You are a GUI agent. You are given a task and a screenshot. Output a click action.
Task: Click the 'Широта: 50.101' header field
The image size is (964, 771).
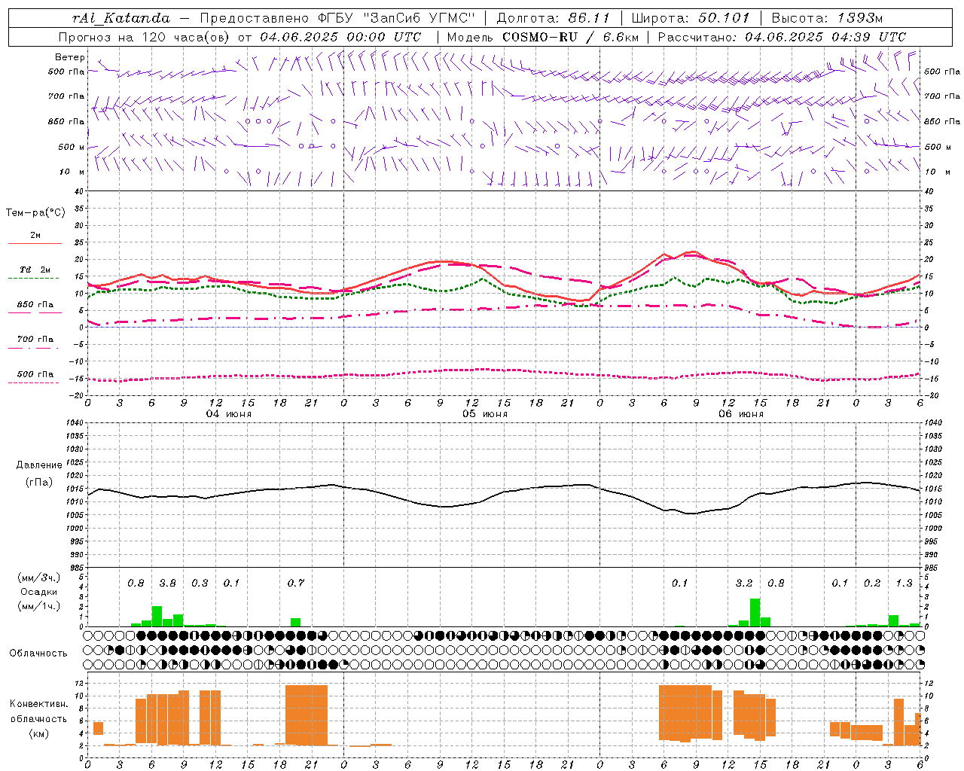(x=691, y=18)
